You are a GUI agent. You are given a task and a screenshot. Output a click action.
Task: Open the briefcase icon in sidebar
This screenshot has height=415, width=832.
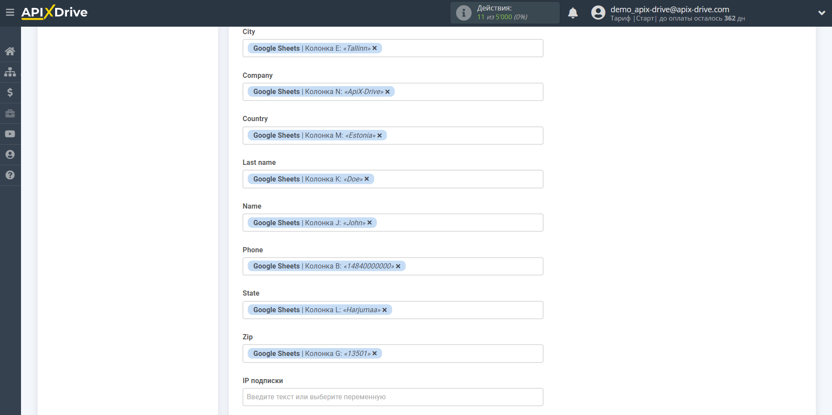point(10,113)
